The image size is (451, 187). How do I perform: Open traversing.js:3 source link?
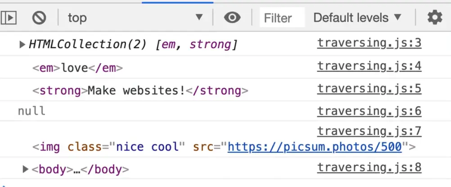[369, 43]
